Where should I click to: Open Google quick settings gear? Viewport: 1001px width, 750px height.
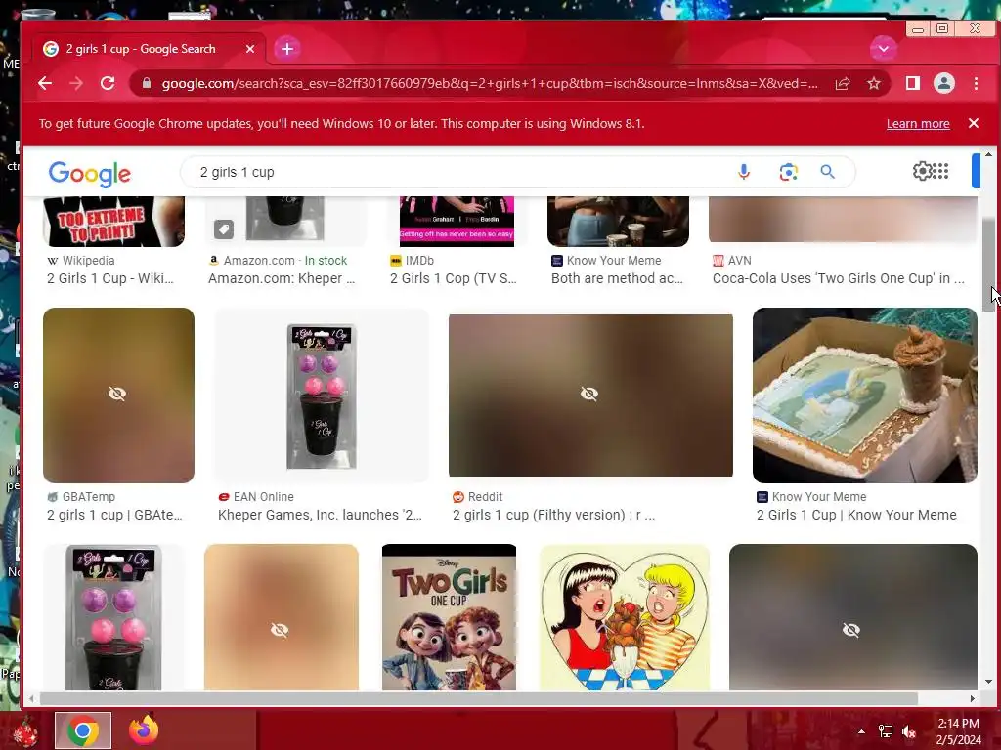coord(923,171)
